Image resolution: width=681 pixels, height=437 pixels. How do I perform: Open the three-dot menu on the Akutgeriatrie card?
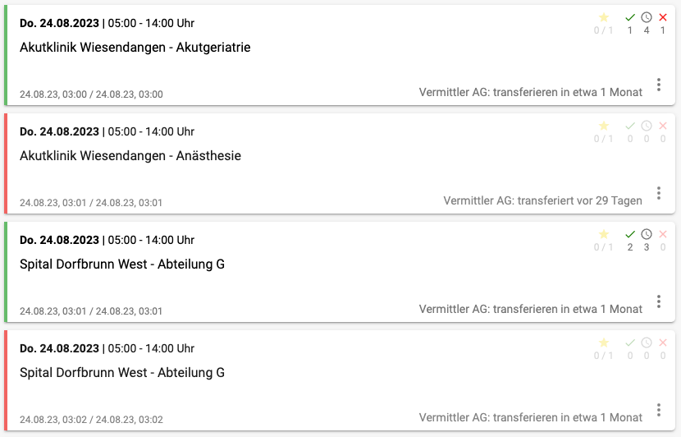coord(659,85)
